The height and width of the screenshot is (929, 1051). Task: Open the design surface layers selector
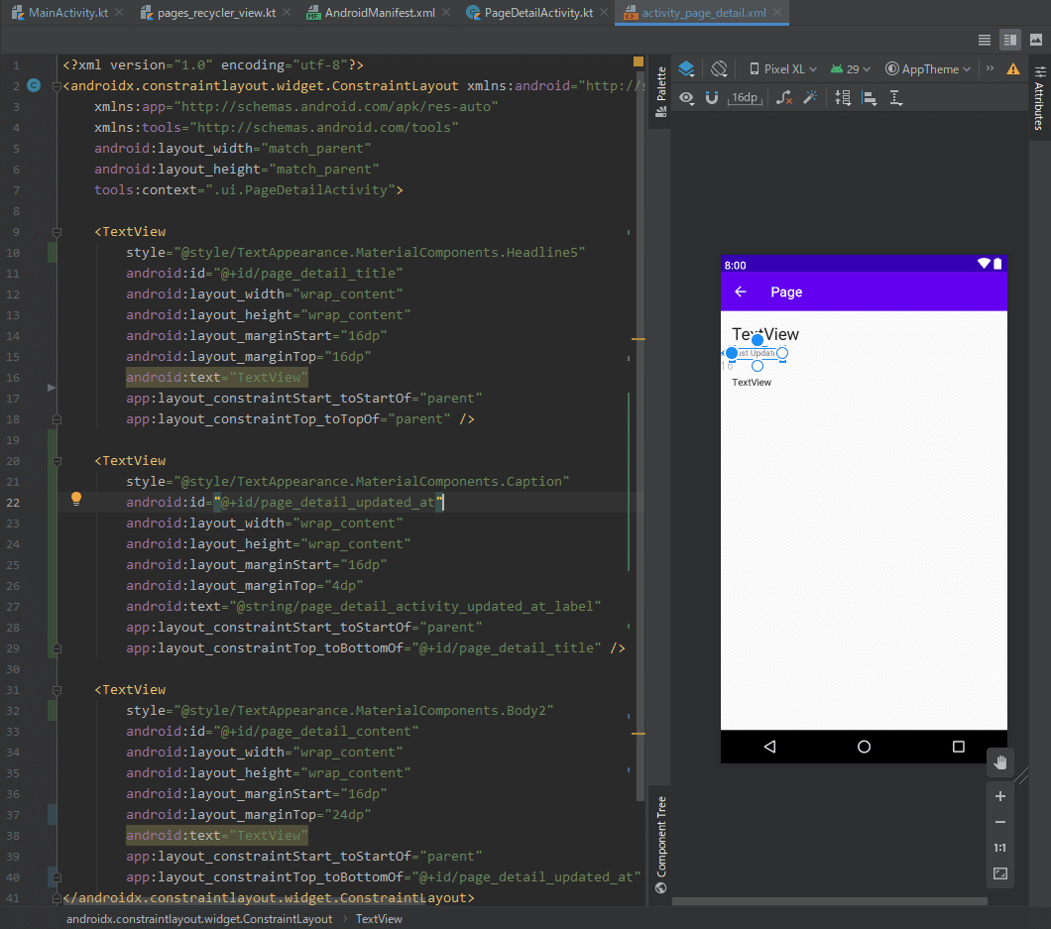click(x=686, y=69)
